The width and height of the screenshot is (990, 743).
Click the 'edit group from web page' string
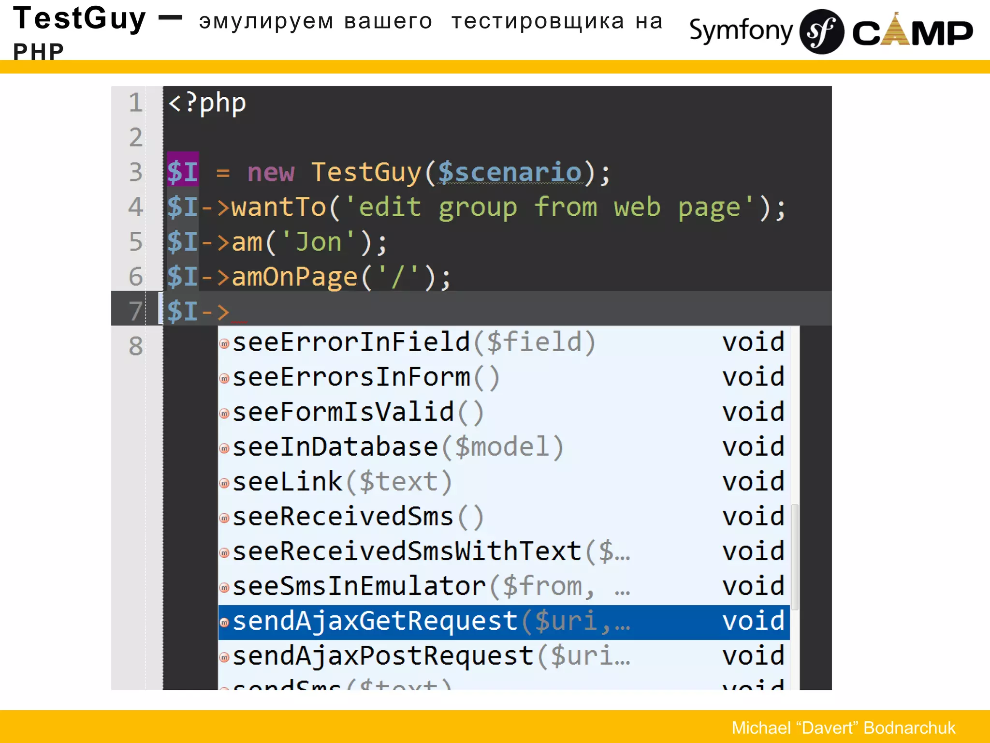point(550,208)
